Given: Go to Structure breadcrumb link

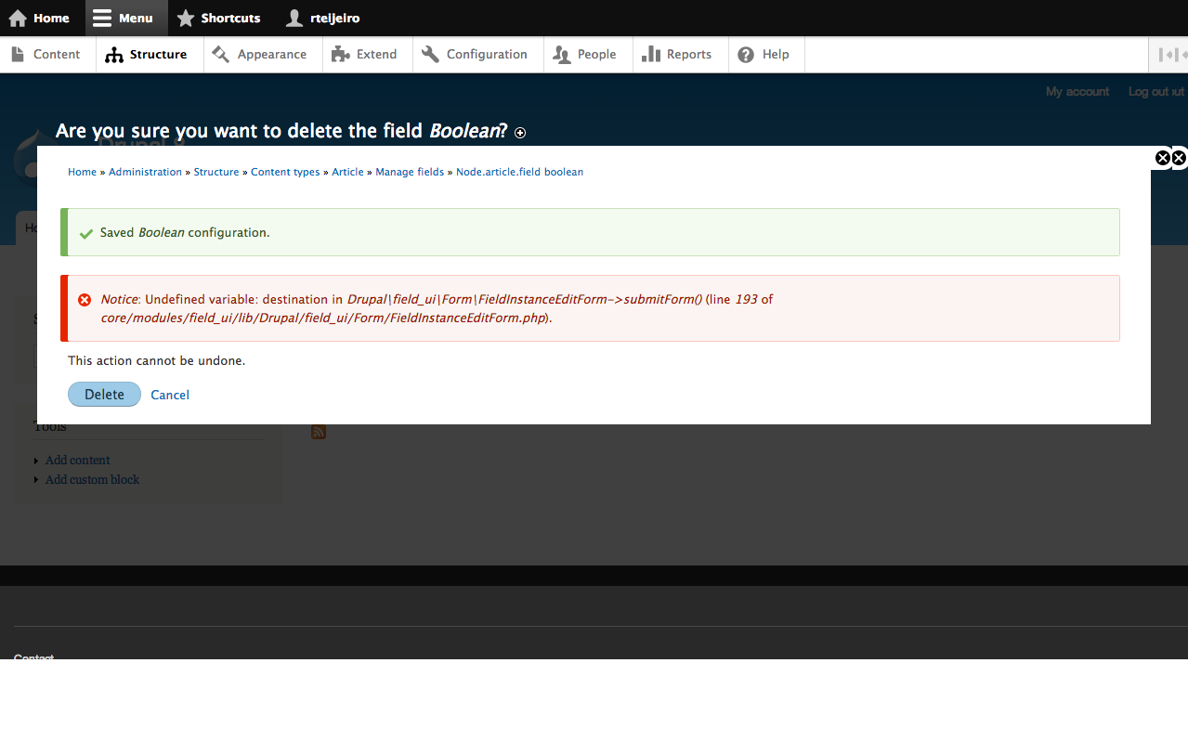Looking at the screenshot, I should click(216, 172).
